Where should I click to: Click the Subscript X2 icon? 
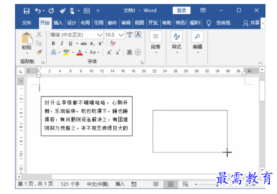[x=92, y=43]
